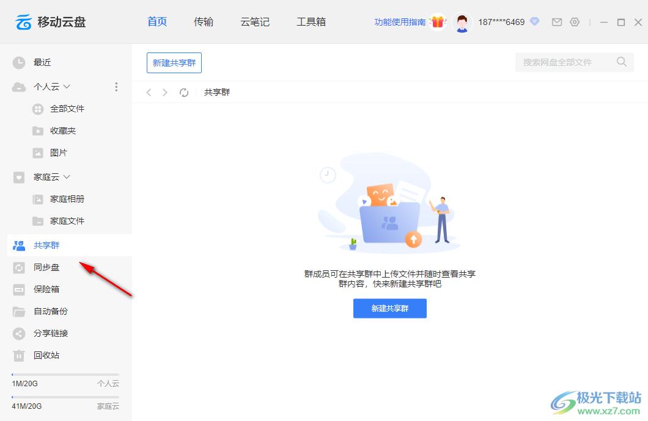Open the three-dot menu next to 个人云
This screenshot has height=421, width=648.
[x=116, y=87]
